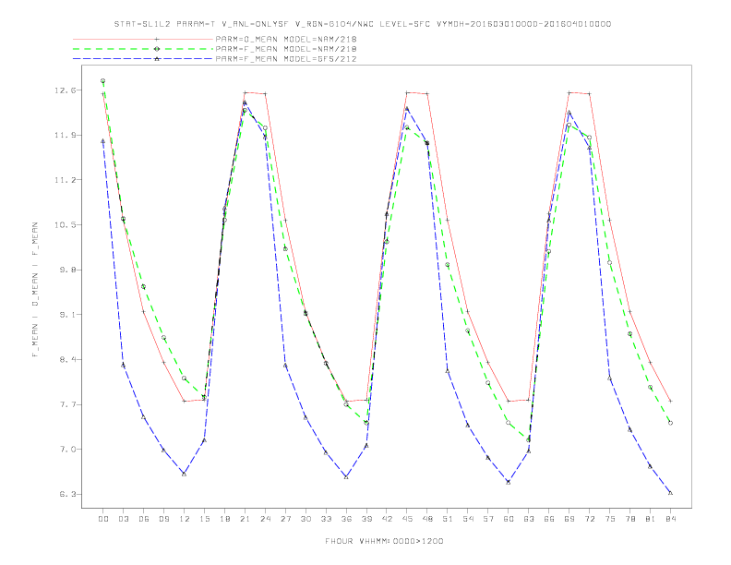
Task: Click y-axis tick value 11.2
Action: point(65,180)
